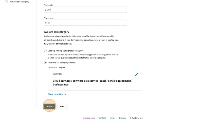Select the 'Enter the tax category directly' radio
Viewport: 219px width, 122px height.
pyautogui.click(x=45, y=63)
